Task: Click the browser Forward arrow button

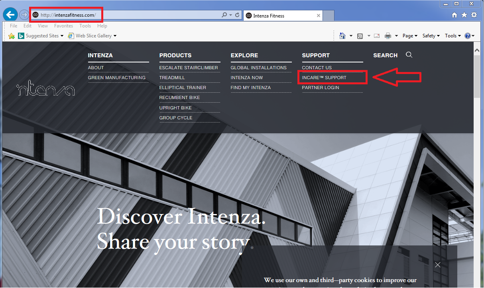Action: (x=24, y=15)
